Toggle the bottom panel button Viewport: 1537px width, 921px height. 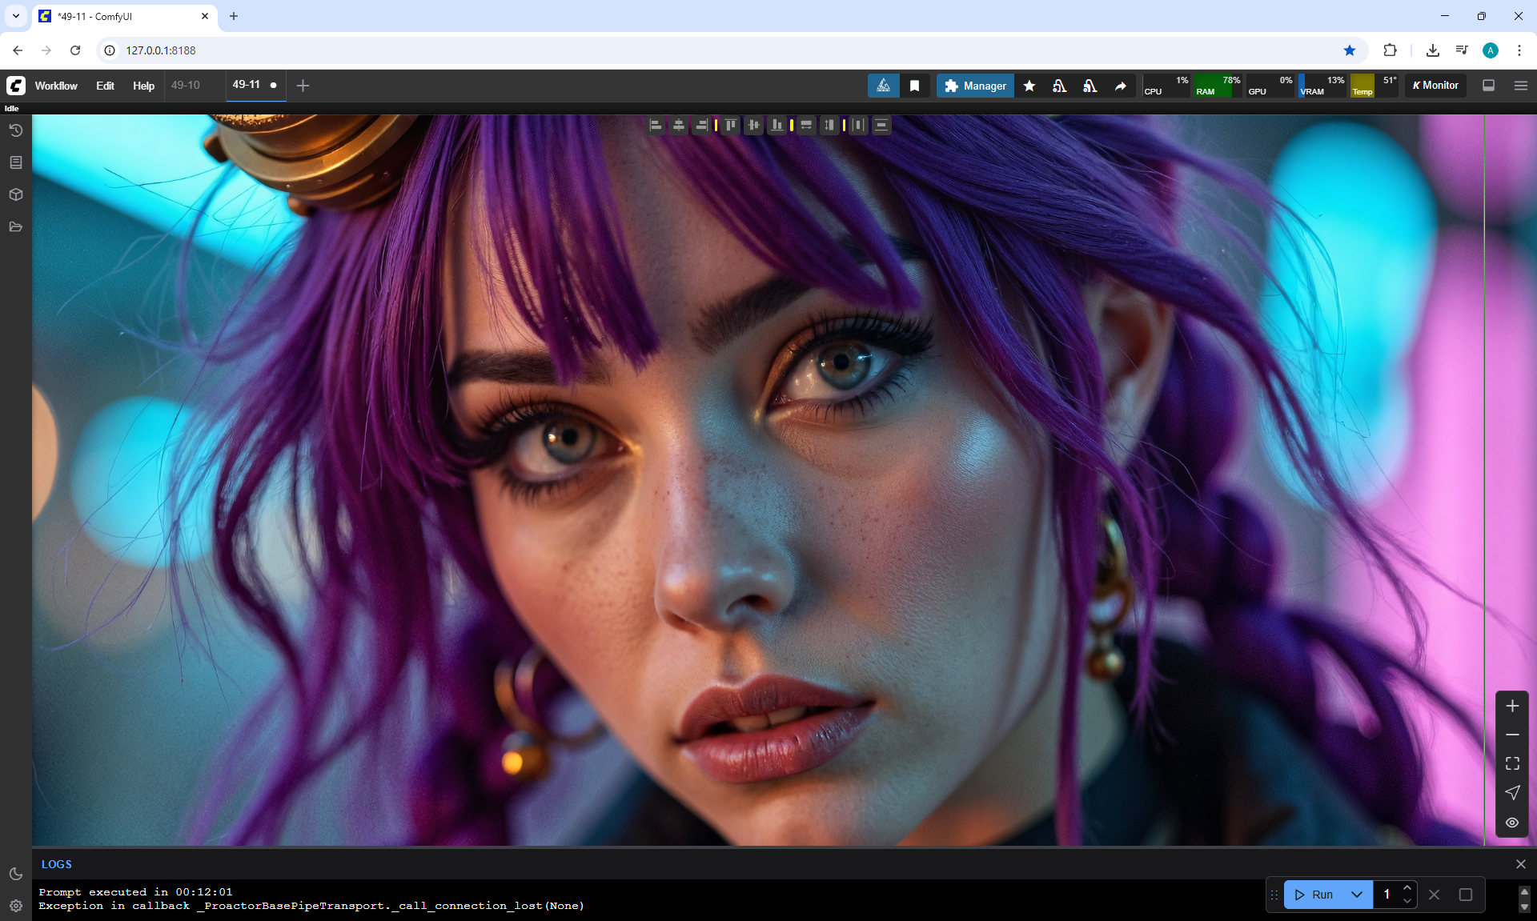tap(1488, 86)
